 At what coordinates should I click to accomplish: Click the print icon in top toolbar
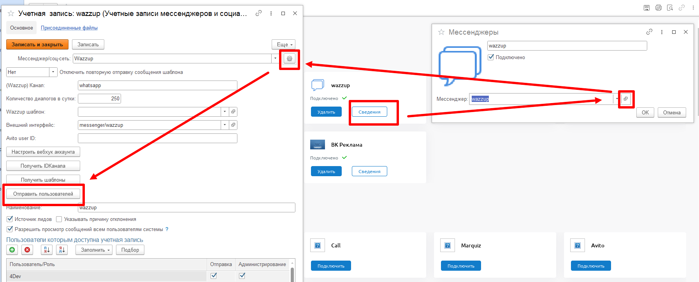(658, 8)
